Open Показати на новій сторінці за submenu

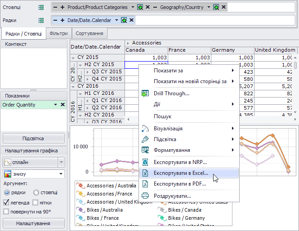click(x=189, y=81)
